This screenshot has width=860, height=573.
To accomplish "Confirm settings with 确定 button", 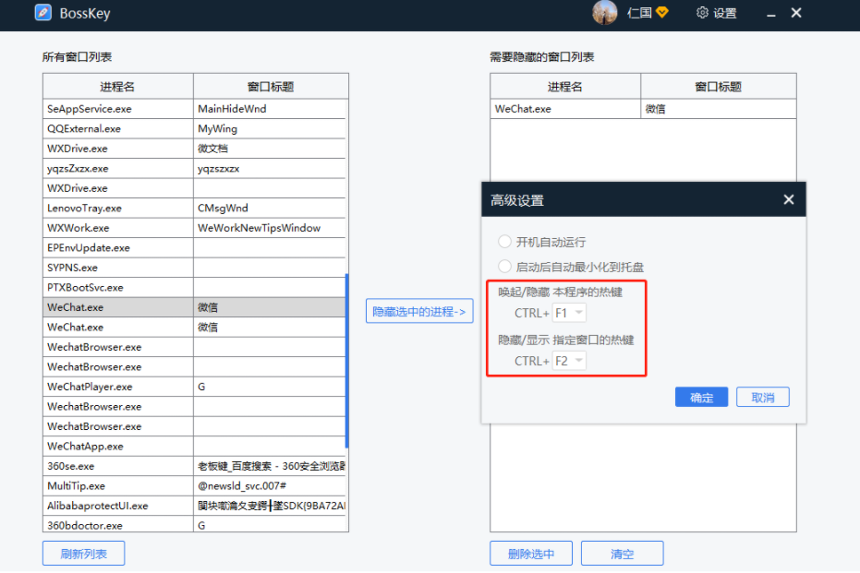I will coord(701,397).
